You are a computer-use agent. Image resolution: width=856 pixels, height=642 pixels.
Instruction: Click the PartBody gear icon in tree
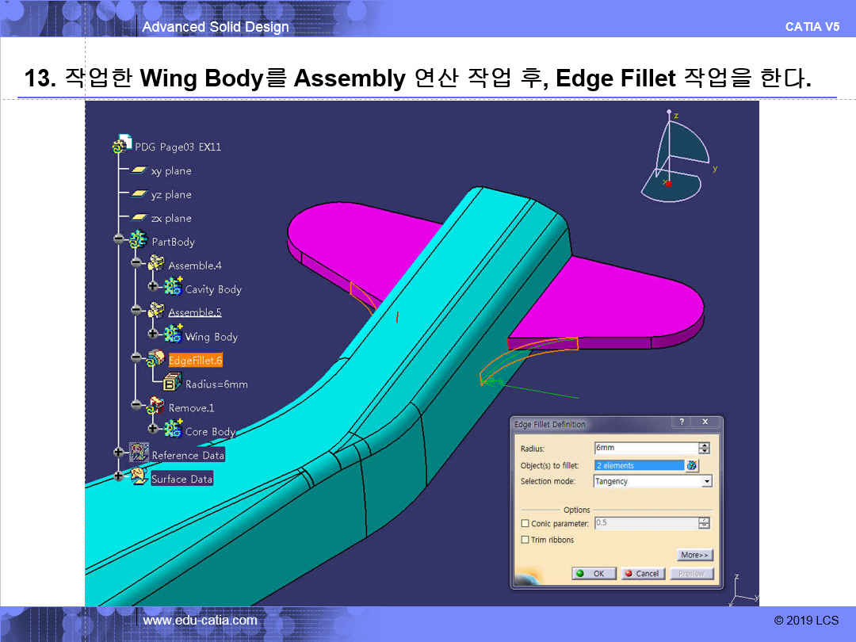(139, 241)
